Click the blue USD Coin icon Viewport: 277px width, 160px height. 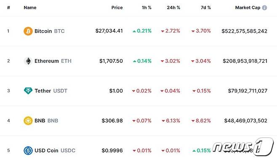[28, 150]
